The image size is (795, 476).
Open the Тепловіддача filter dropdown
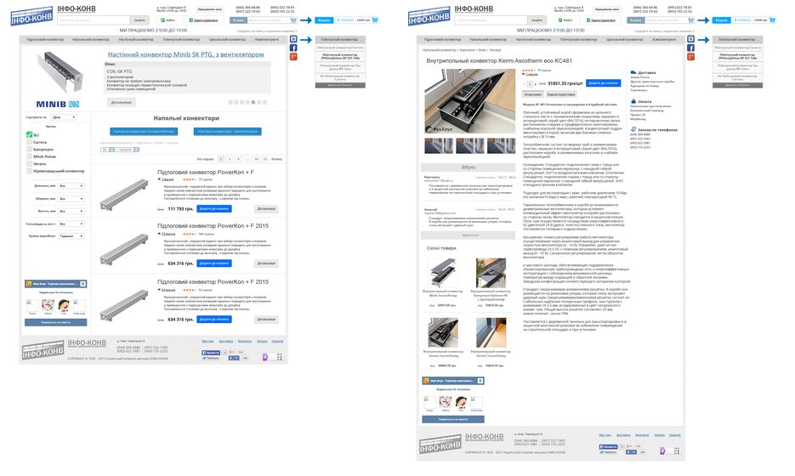71,224
